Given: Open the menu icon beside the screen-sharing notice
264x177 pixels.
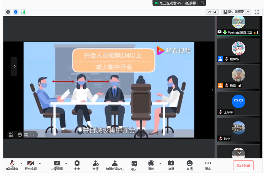Looking at the screenshot, I should [x=202, y=3].
